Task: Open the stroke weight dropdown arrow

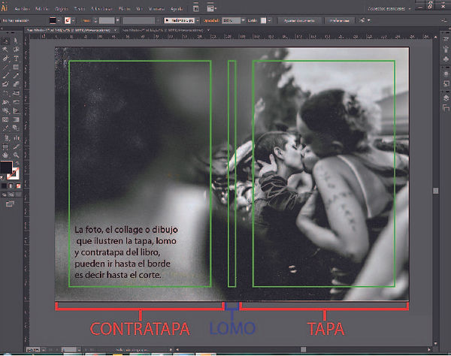Action: pyautogui.click(x=118, y=21)
